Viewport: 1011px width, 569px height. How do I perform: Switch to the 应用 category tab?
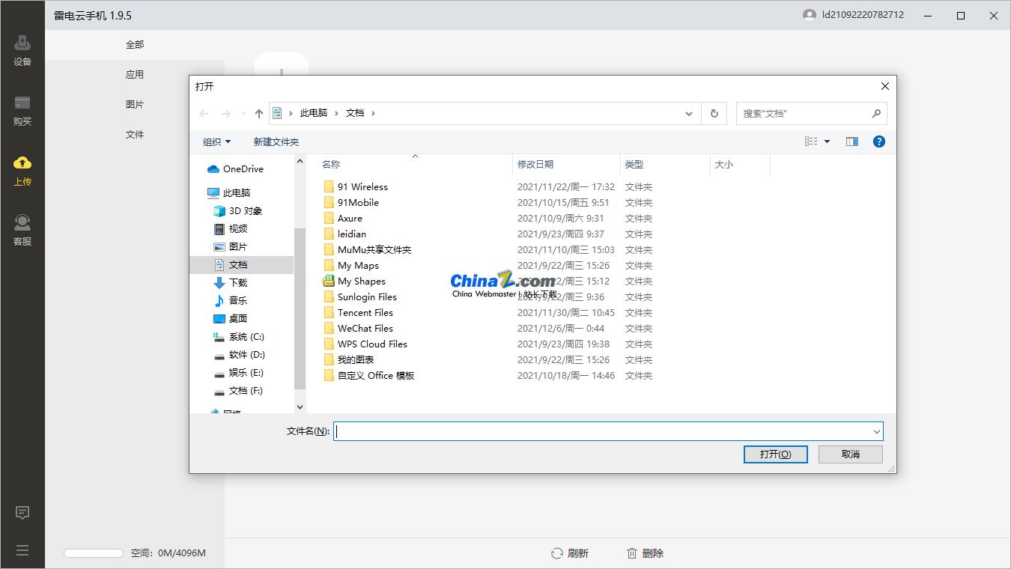135,75
